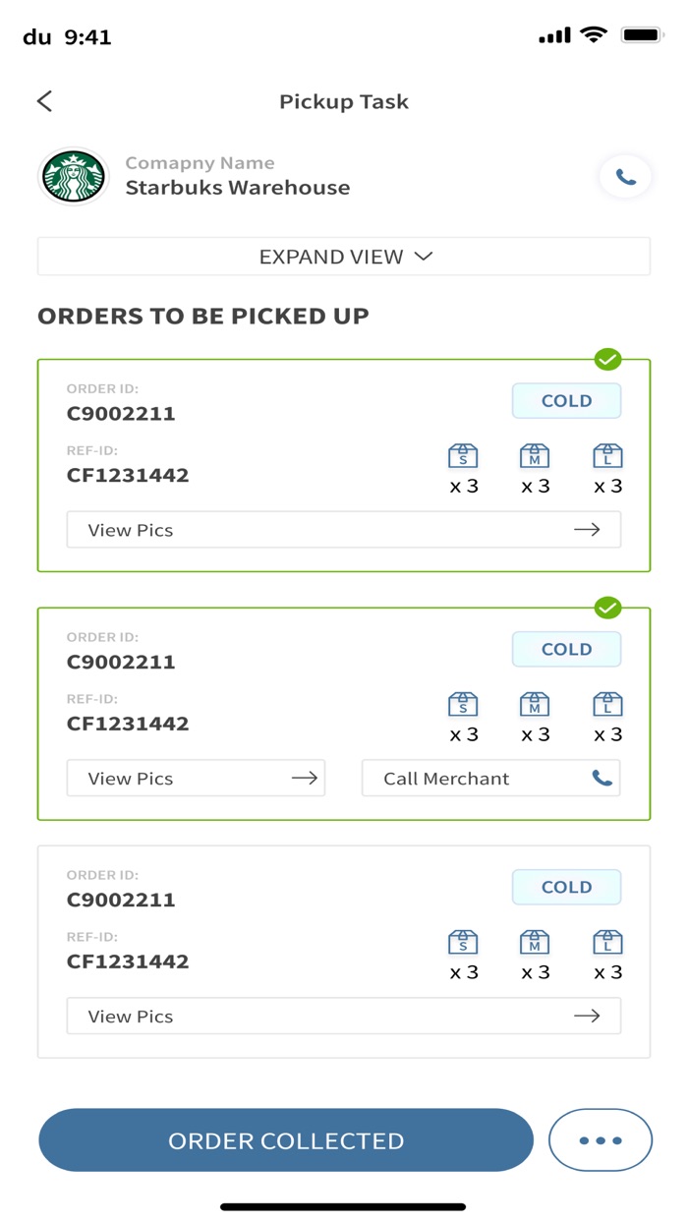Tap the small box icon in first order
The image size is (688, 1223).
[463, 456]
